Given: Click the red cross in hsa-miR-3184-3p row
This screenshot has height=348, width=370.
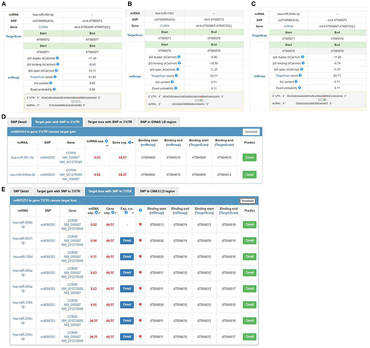Looking at the screenshot, I should [140, 304].
